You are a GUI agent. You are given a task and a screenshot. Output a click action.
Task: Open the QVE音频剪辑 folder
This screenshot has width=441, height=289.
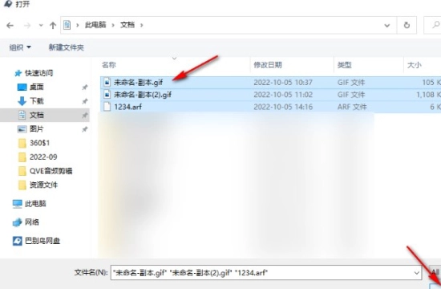(51, 171)
